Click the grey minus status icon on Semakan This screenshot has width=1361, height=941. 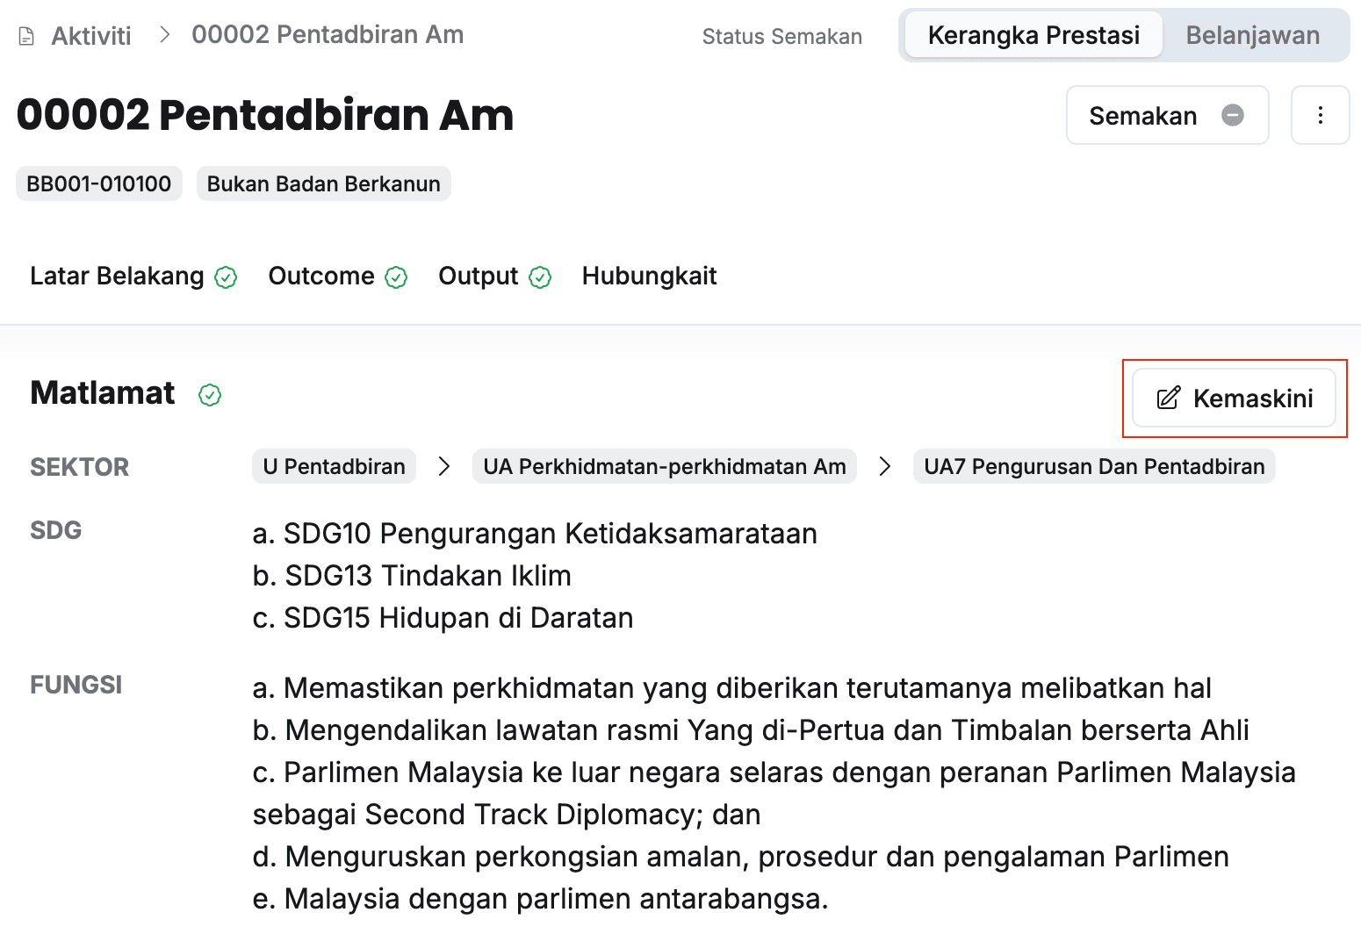[x=1233, y=115]
